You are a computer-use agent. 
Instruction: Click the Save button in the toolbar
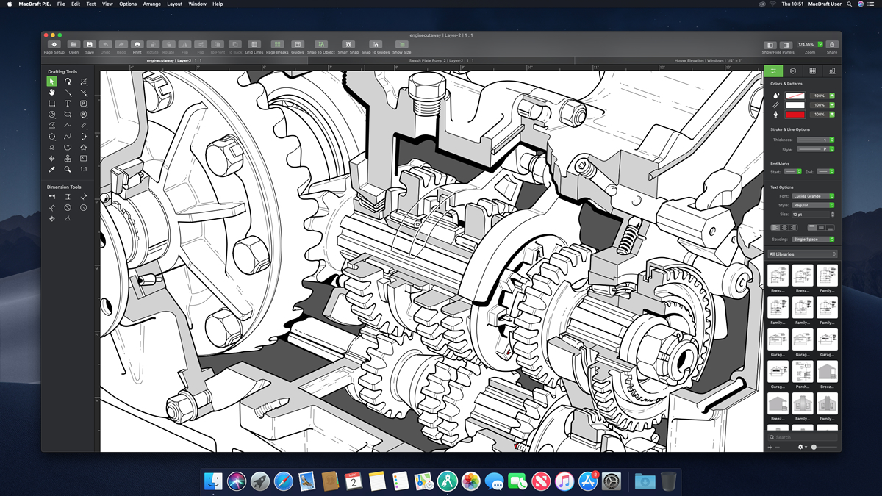pyautogui.click(x=89, y=46)
